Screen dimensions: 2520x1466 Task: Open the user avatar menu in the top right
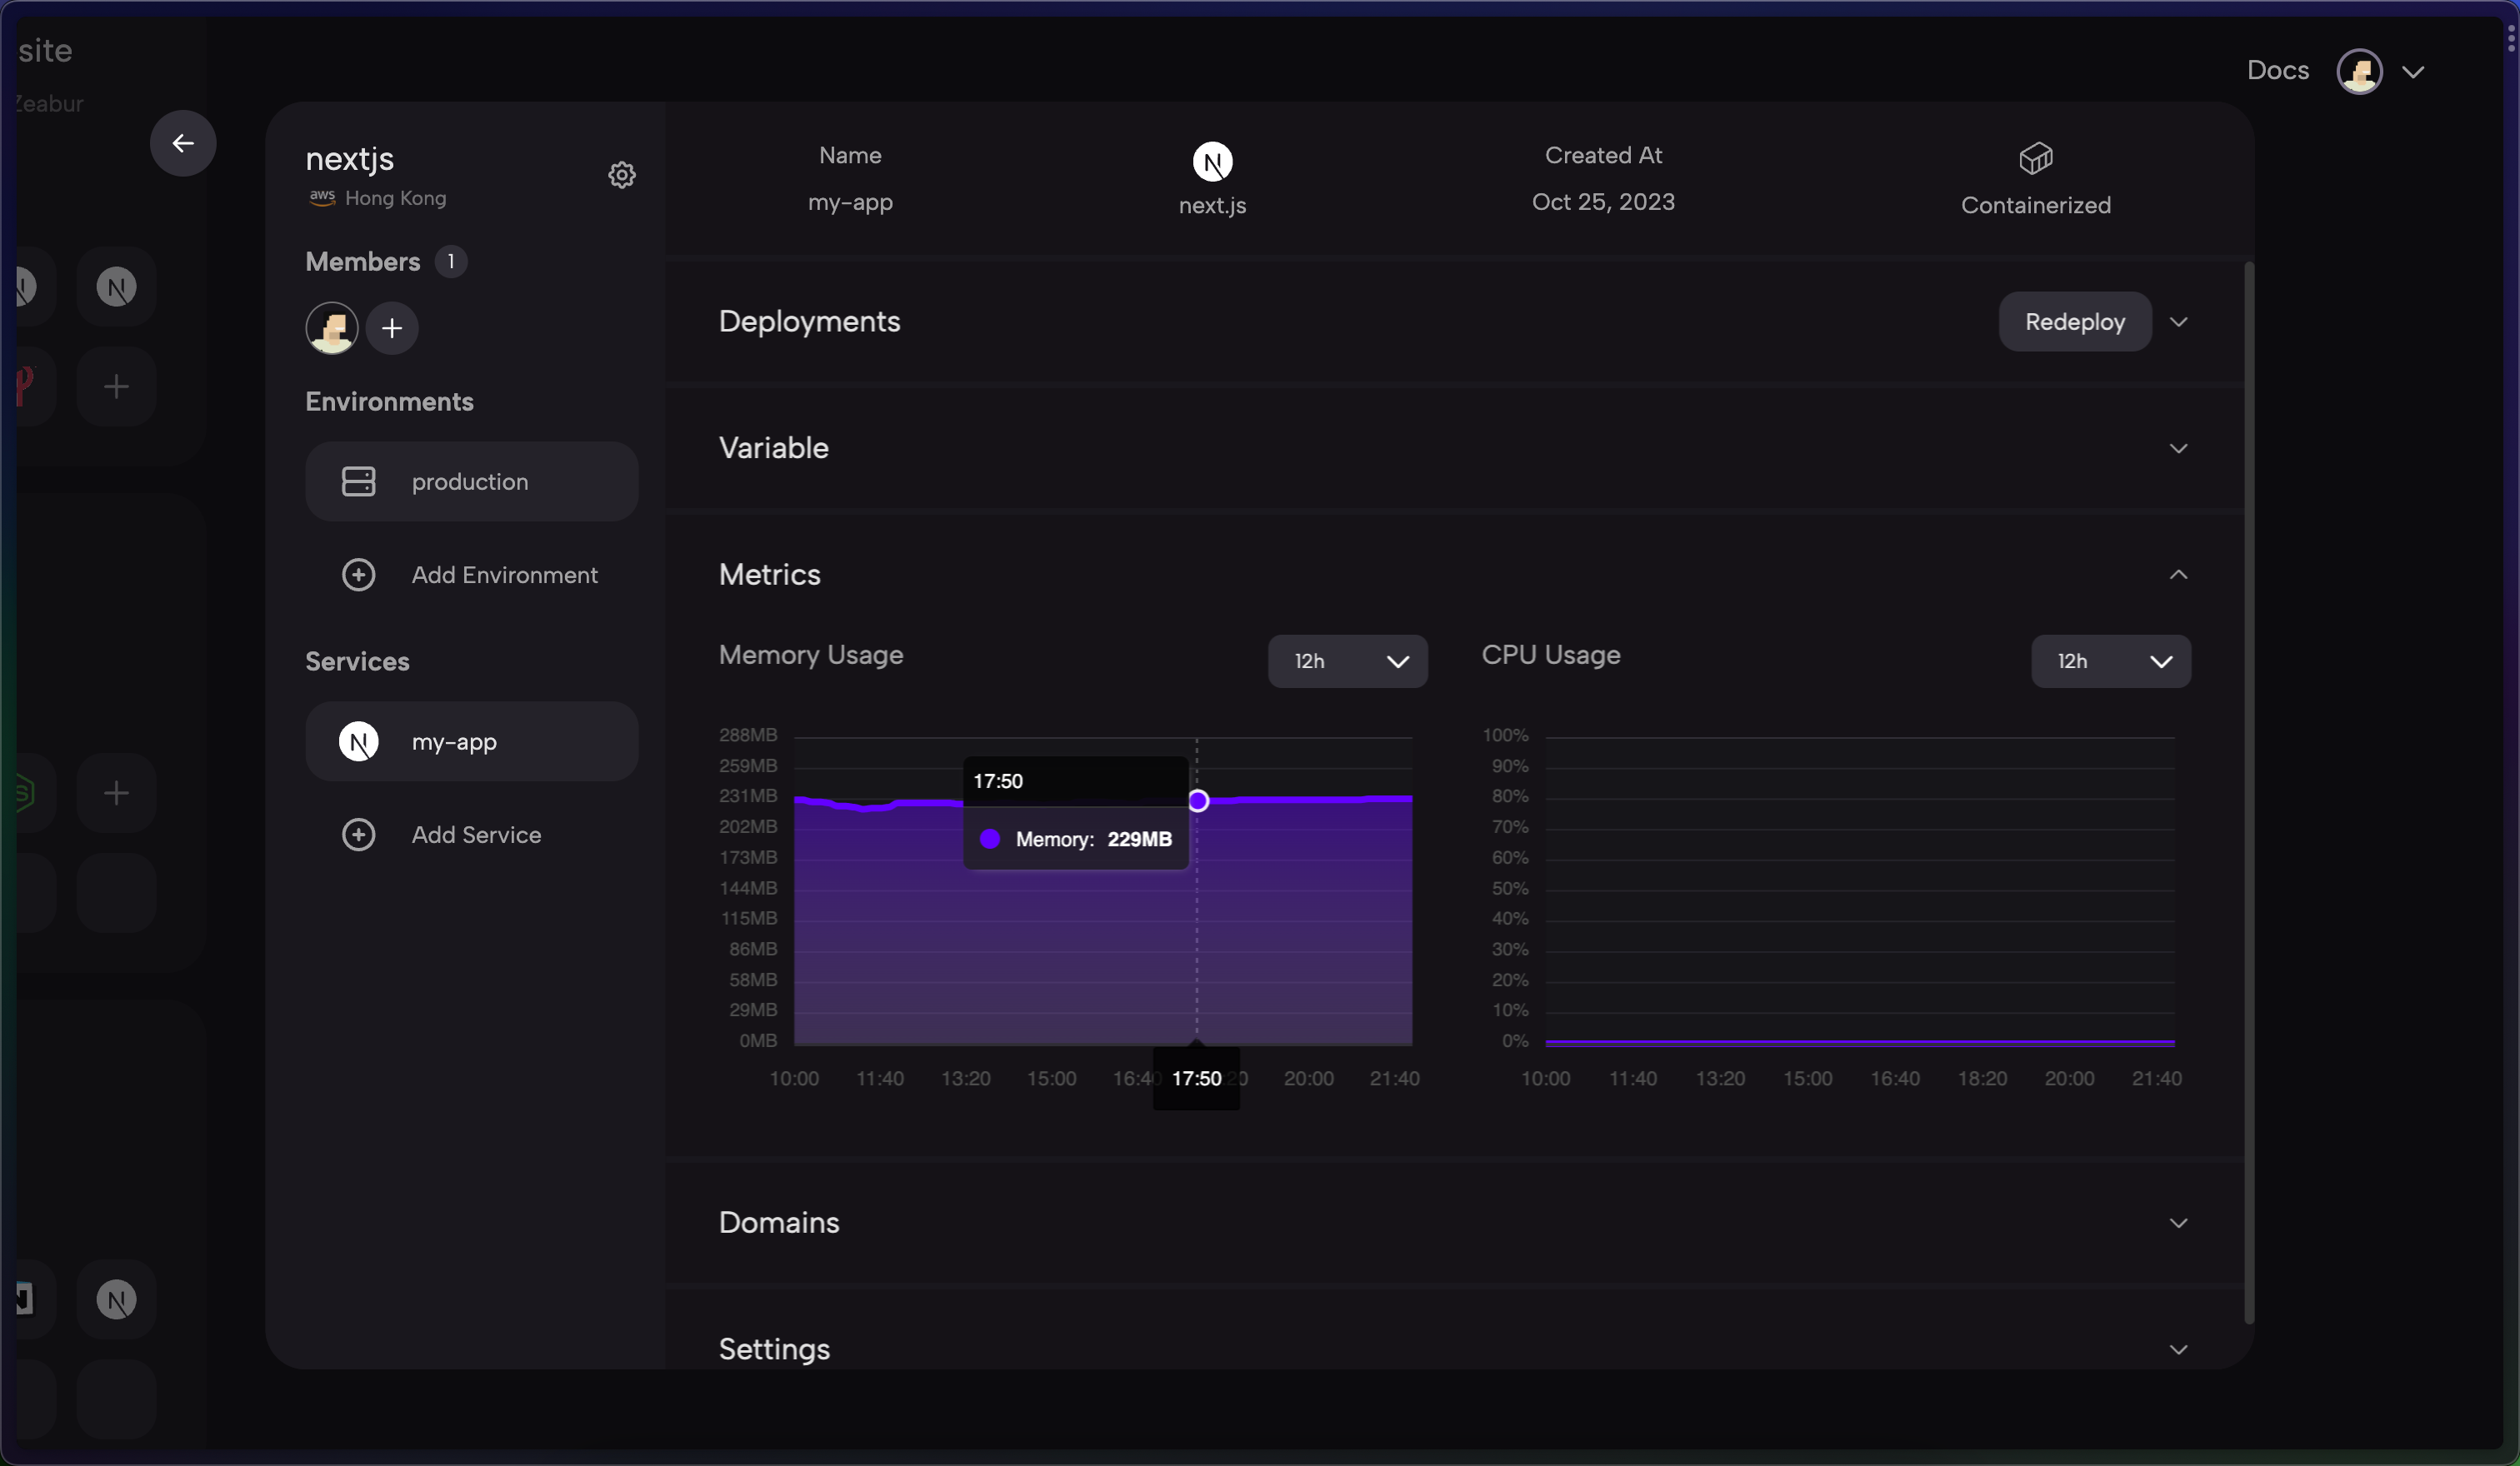[2360, 71]
